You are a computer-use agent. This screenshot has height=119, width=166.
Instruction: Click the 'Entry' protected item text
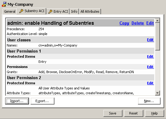point(42,62)
